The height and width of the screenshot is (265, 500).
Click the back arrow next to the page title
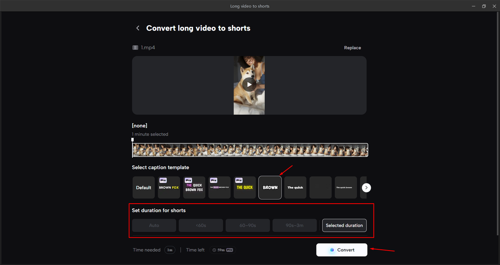pyautogui.click(x=137, y=28)
